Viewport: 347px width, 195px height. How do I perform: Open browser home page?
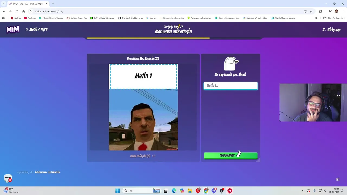pos(23,11)
